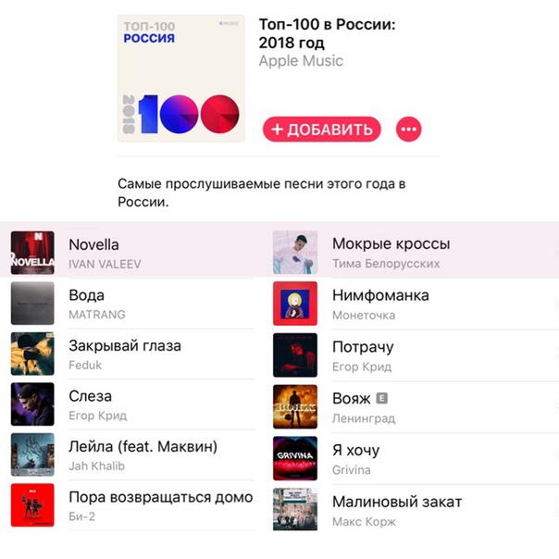Click the Grivina lips album artwork

(295, 458)
